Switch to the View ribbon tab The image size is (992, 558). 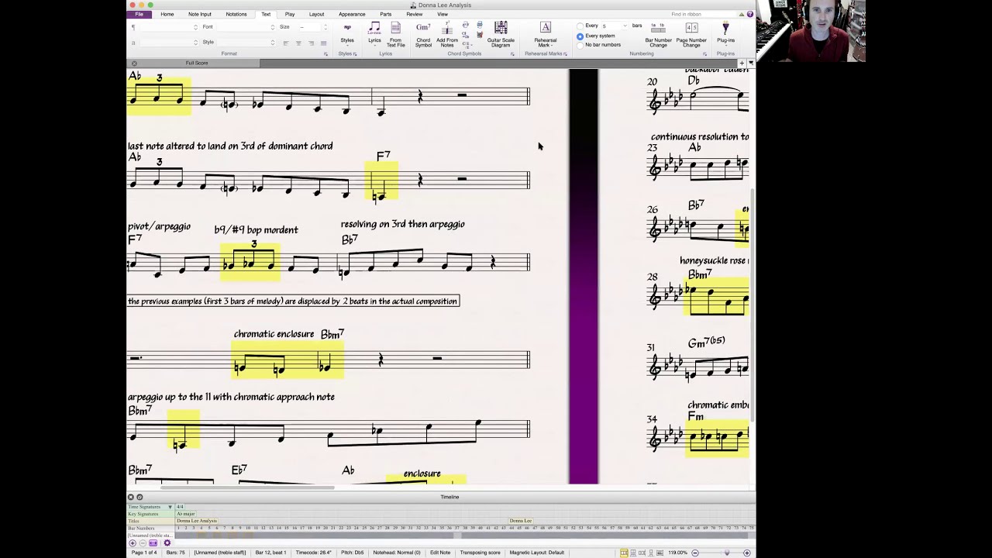[x=443, y=14]
